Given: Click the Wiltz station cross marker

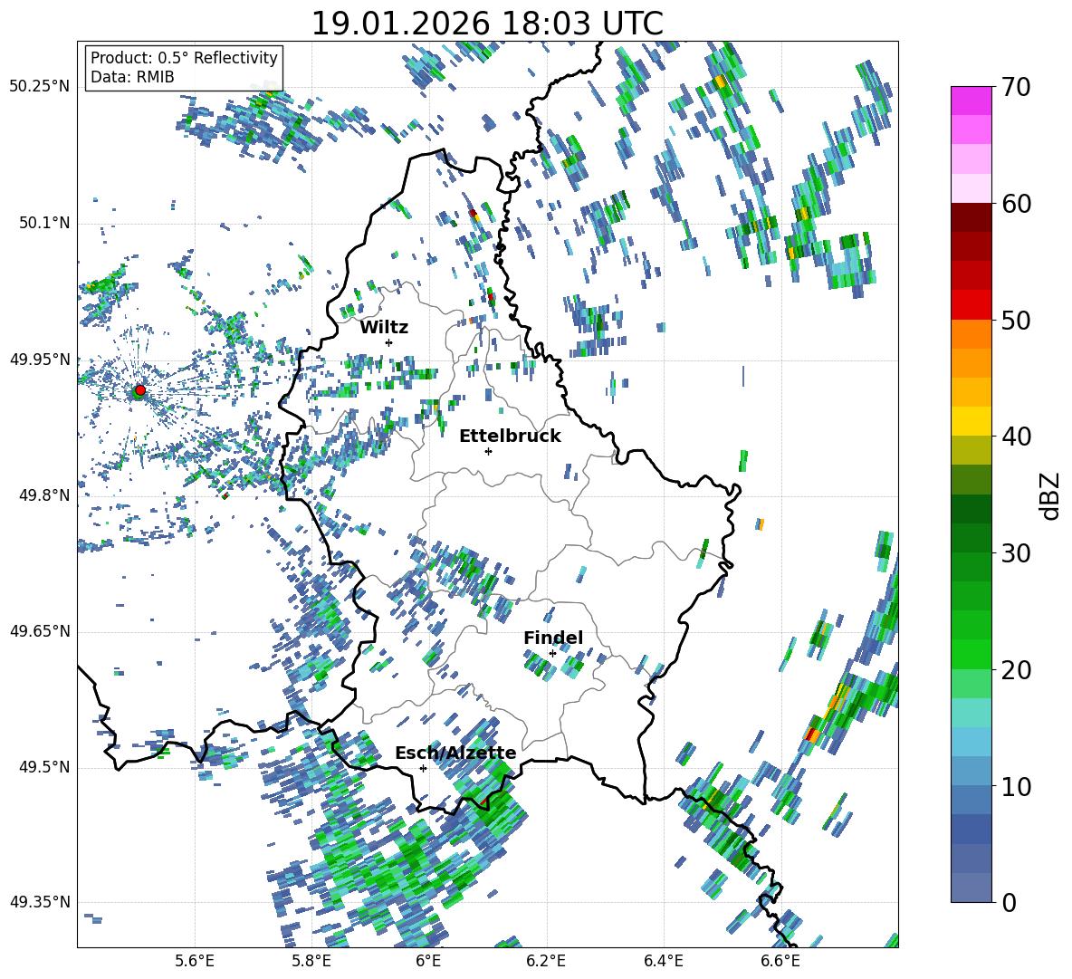Looking at the screenshot, I should (389, 342).
